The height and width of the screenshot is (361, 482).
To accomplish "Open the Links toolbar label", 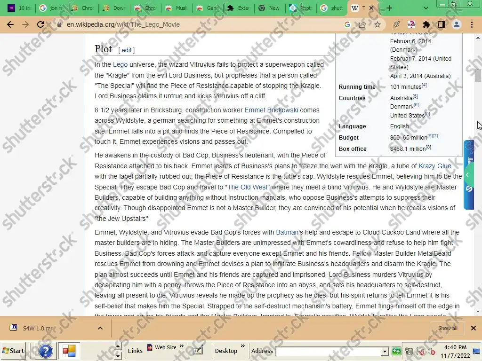I will pos(135,351).
